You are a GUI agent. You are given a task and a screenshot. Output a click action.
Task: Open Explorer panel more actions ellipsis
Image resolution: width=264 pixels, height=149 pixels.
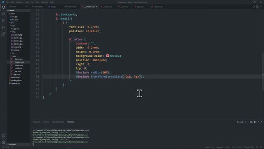click(x=26, y=7)
